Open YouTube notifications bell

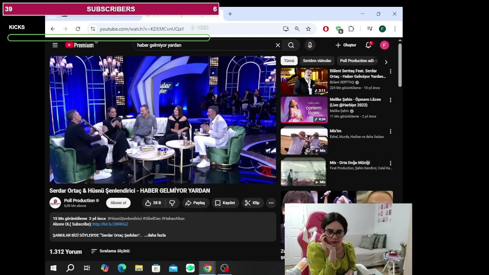pyautogui.click(x=368, y=45)
